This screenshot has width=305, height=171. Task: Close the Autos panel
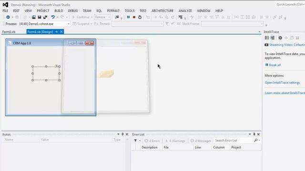click(127, 134)
